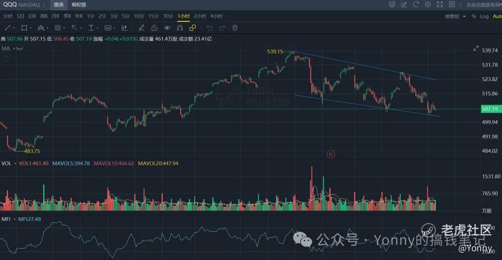502x260 pixels.
Task: Toggle drawings visibility eye icon
Action: point(167,28)
